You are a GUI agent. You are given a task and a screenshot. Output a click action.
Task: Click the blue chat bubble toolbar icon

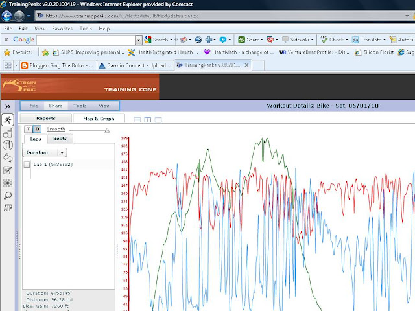point(223,40)
